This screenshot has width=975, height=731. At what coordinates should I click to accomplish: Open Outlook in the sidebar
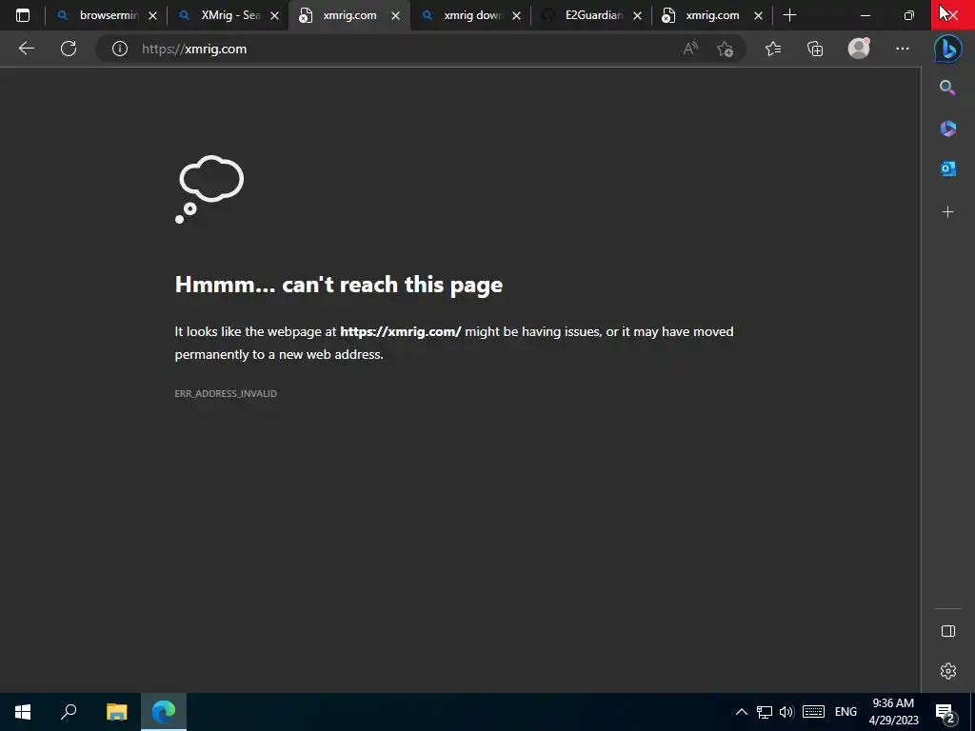[x=947, y=168]
